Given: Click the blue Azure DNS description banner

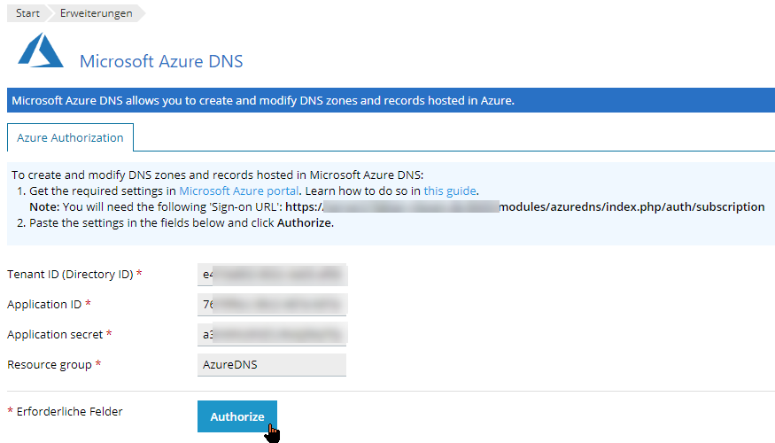Looking at the screenshot, I should pos(391,100).
